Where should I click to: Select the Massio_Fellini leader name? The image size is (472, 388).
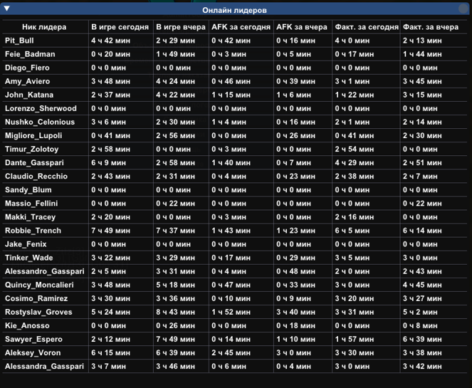tap(31, 204)
